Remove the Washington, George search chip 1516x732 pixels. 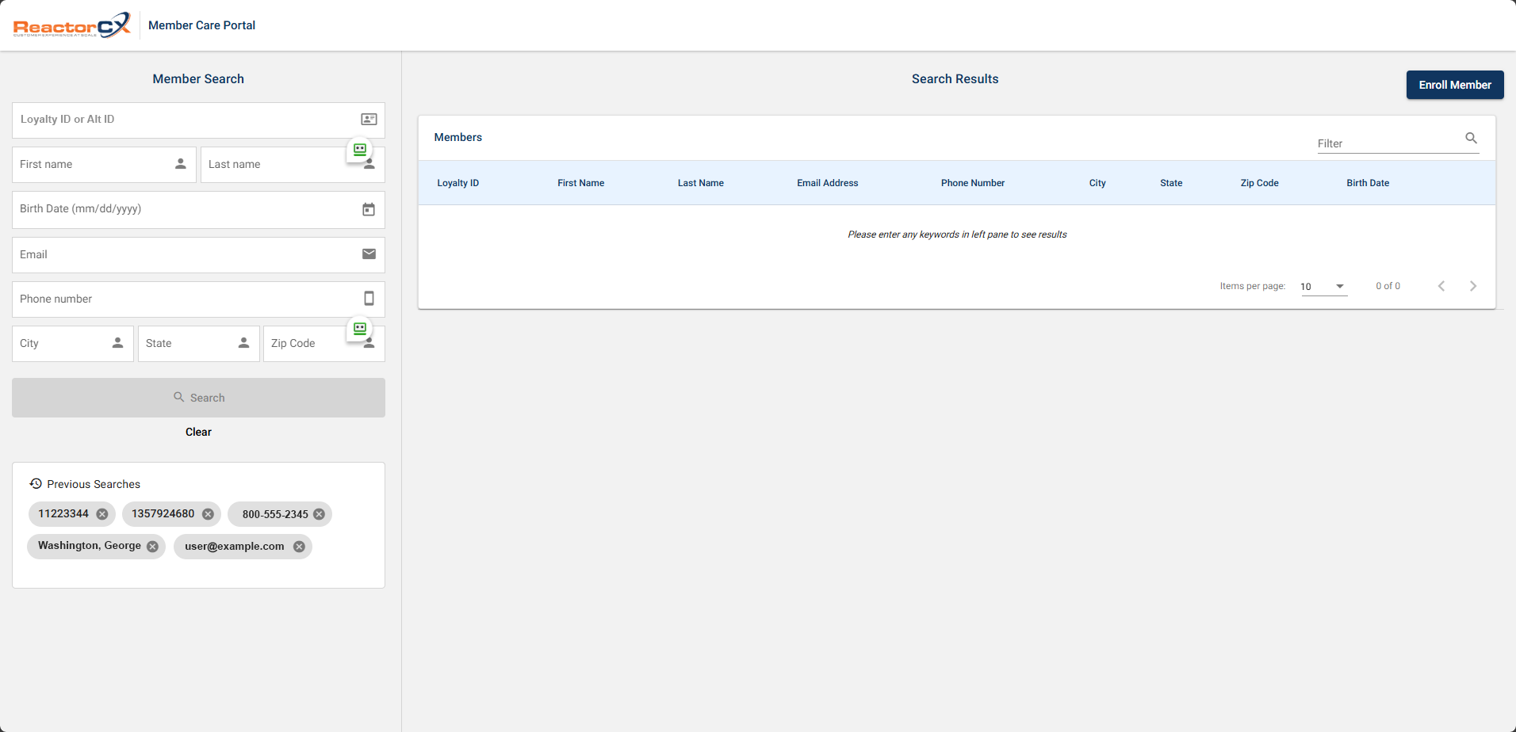coord(152,547)
